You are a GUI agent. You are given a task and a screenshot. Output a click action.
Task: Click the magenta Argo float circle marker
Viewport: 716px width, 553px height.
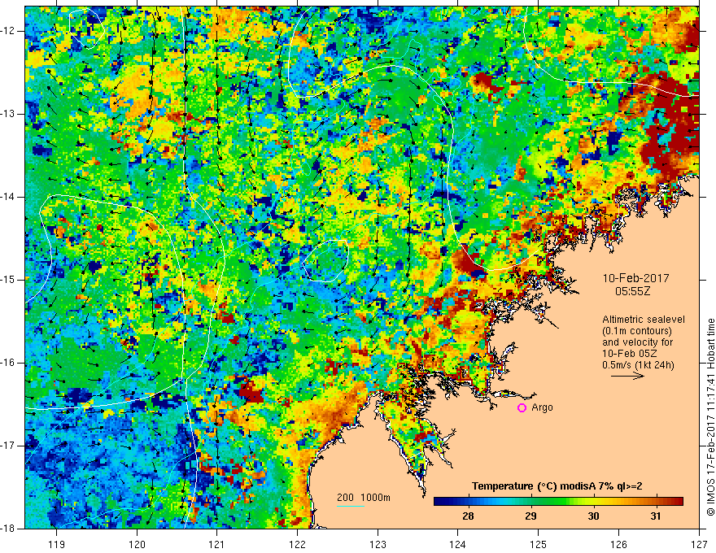pos(522,408)
